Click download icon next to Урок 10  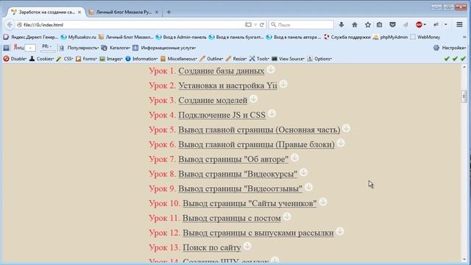pyautogui.click(x=323, y=202)
